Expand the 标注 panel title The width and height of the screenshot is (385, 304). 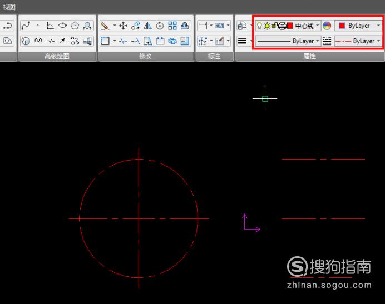tap(214, 56)
